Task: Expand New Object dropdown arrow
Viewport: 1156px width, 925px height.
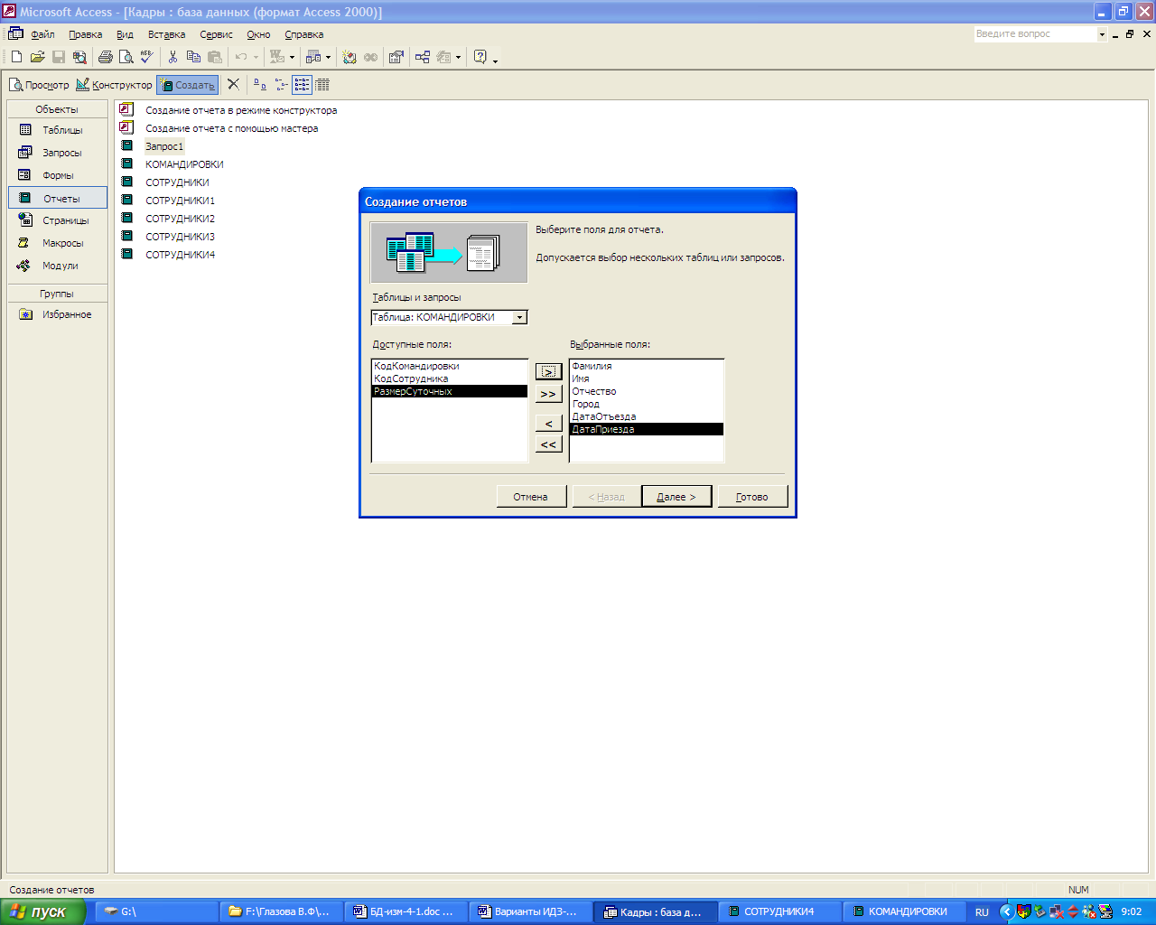Action: (458, 57)
